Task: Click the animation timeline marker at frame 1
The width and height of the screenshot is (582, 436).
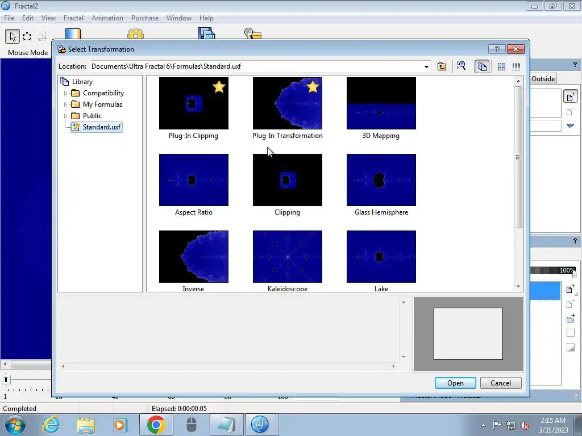Action: (x=6, y=380)
